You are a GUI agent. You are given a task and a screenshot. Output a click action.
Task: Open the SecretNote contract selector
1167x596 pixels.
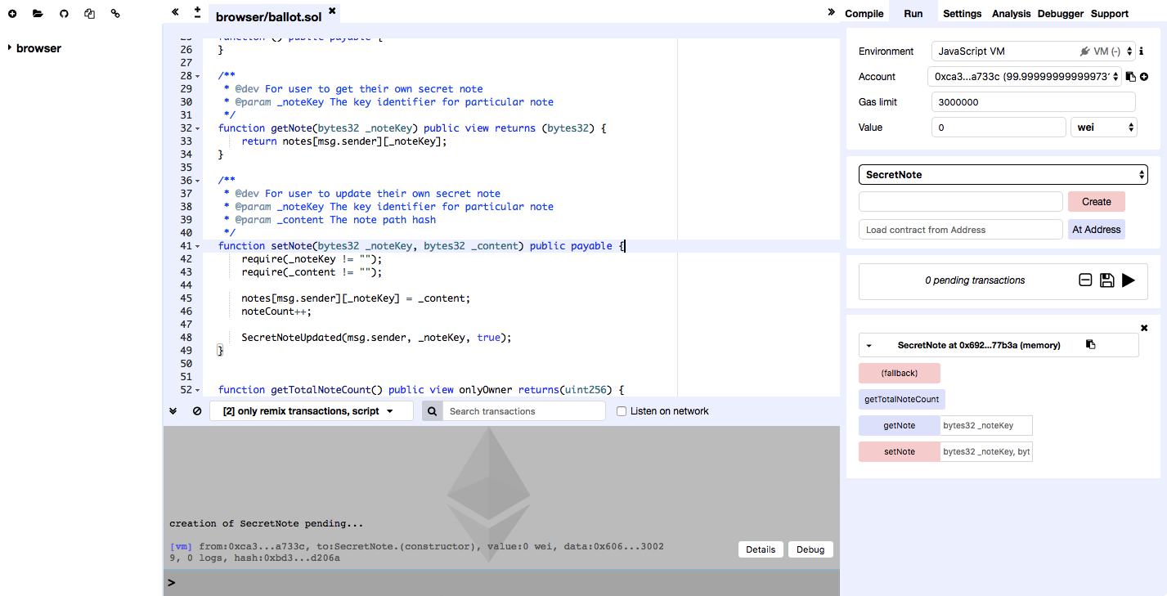click(1003, 175)
